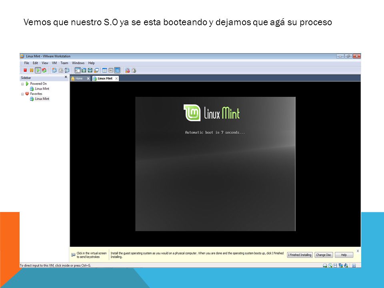Close the Sidebar panel
384x288 pixels.
pos(66,77)
